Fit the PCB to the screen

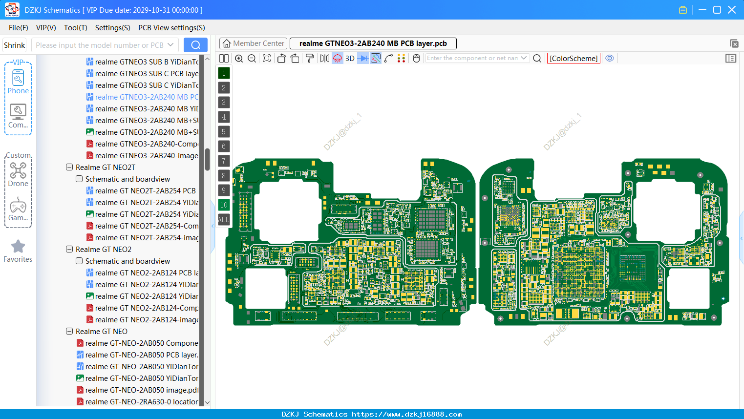coord(267,58)
